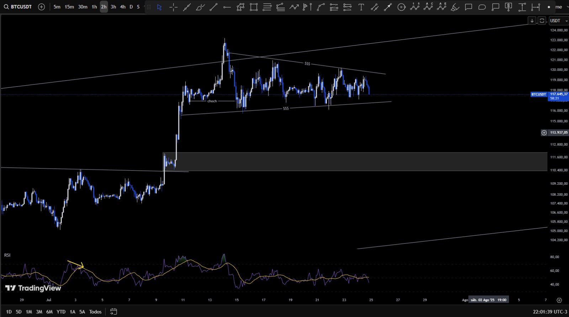This screenshot has height=317, width=569.
Task: Switch to the 4h timeframe
Action: [x=123, y=7]
